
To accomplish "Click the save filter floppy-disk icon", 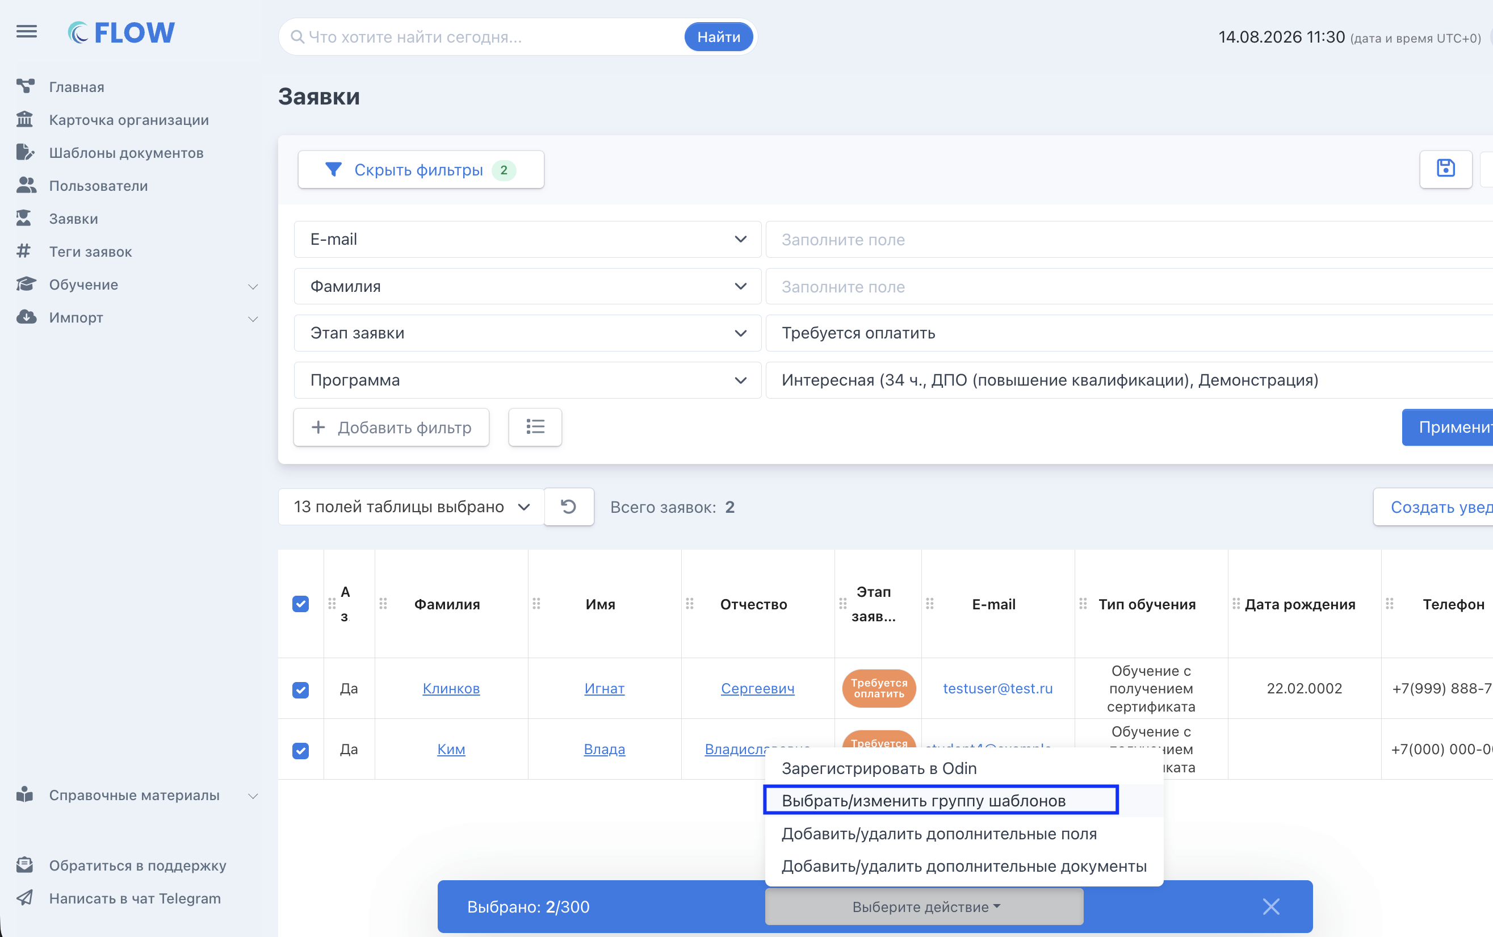I will 1445,169.
